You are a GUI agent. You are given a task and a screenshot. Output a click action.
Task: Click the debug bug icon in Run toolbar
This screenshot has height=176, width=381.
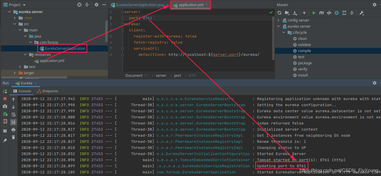5,114
